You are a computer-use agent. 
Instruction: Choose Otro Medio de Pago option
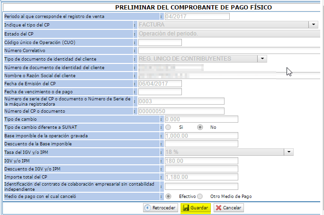200,196
